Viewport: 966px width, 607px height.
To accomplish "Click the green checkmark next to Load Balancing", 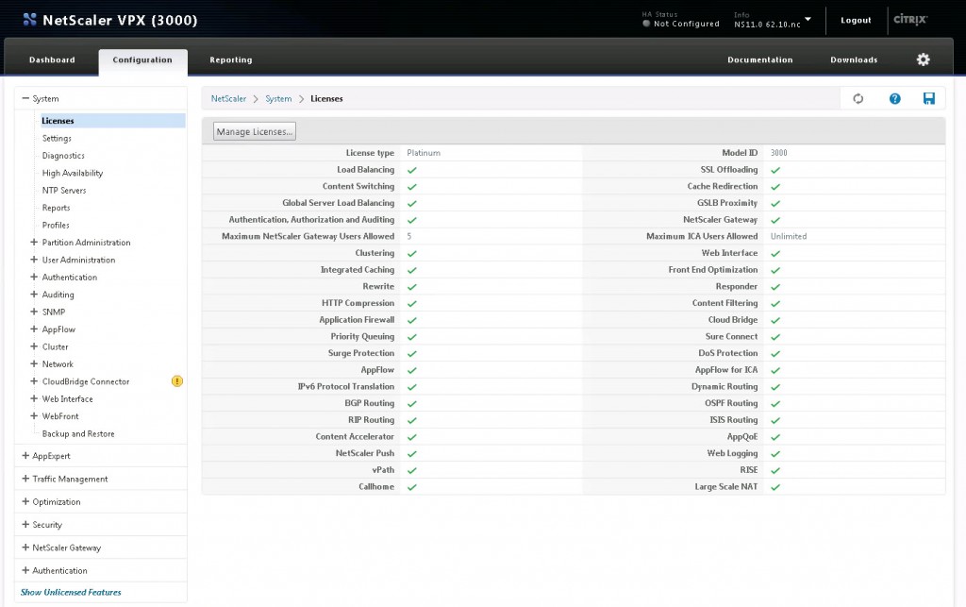I will [x=410, y=170].
